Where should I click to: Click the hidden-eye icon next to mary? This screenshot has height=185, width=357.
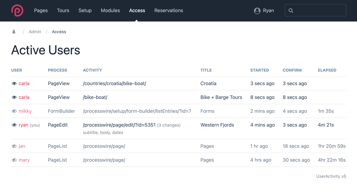[14, 160]
